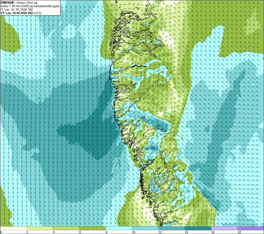Click the 'VT: Lau. 16.05.2020 20Z' line
Screen dimensions: 264x234
pos(17,13)
